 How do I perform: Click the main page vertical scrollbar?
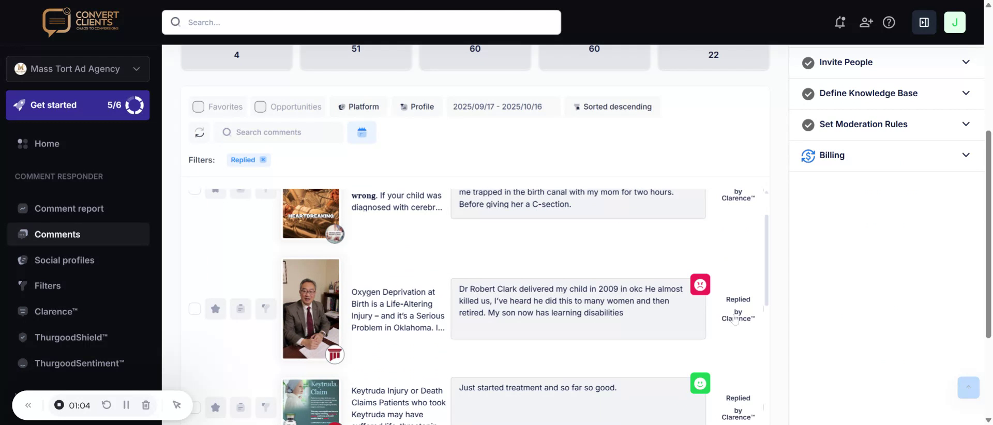988,234
